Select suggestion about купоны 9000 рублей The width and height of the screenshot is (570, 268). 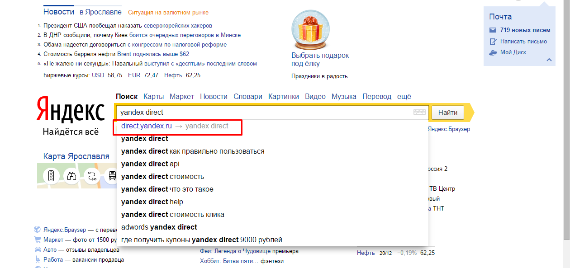click(272, 240)
